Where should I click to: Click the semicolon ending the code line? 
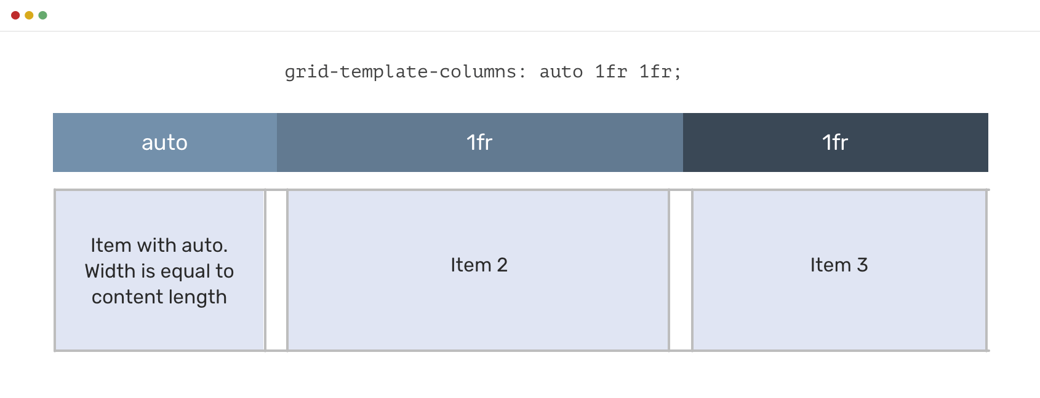[678, 72]
